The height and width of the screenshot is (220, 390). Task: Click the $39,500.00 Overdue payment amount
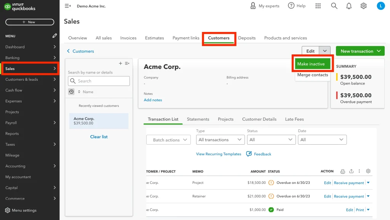[356, 95]
